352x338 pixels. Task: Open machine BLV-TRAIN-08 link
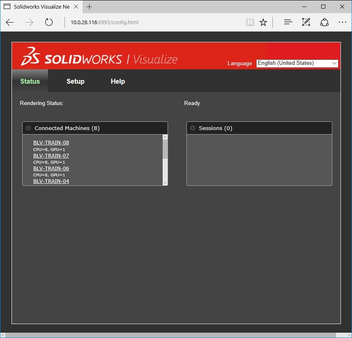click(x=51, y=143)
